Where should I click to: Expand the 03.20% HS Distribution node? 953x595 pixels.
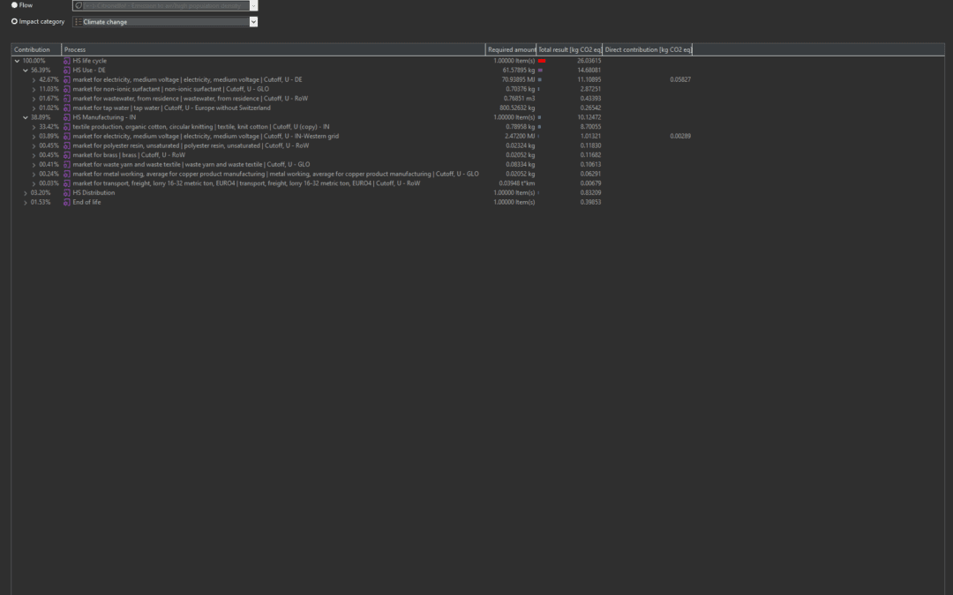(26, 193)
